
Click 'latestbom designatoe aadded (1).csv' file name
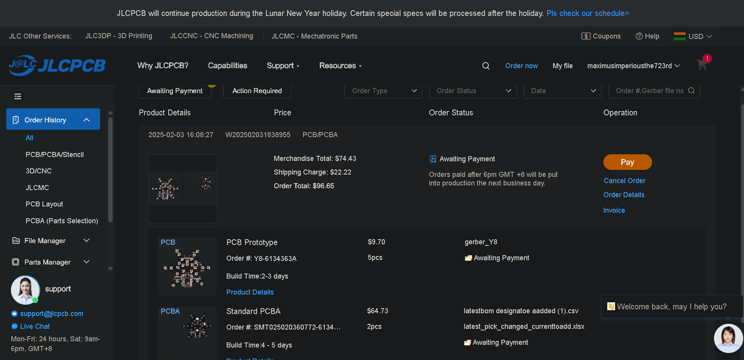pos(521,311)
